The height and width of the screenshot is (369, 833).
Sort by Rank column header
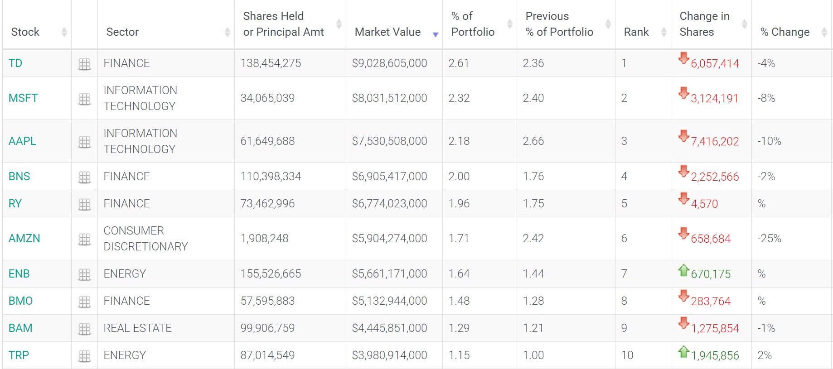636,32
